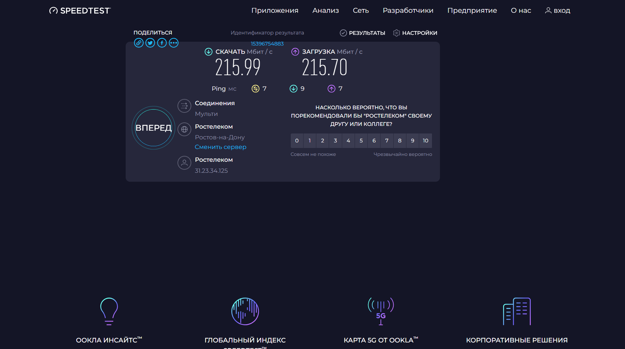Screen dimensions: 625x349
Task: Rate recommendation as 10
Action: coord(425,141)
